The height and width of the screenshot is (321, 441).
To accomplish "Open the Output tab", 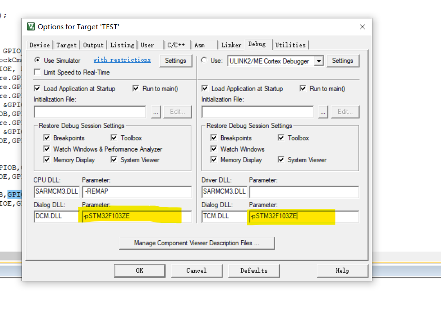I will click(93, 45).
